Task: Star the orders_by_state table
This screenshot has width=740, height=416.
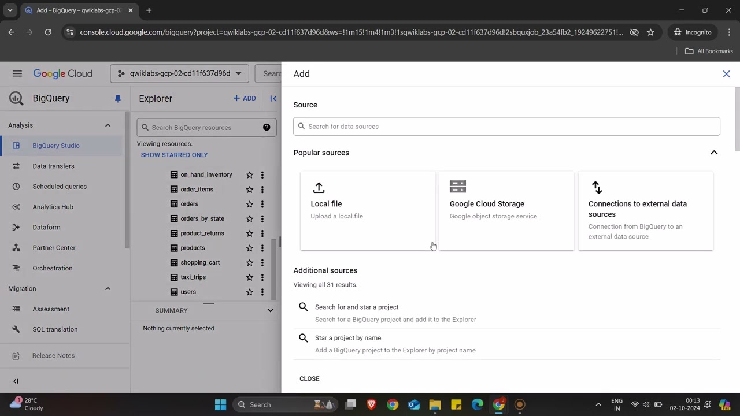Action: click(250, 218)
